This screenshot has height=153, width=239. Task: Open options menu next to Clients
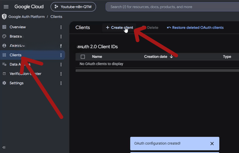click(61, 55)
